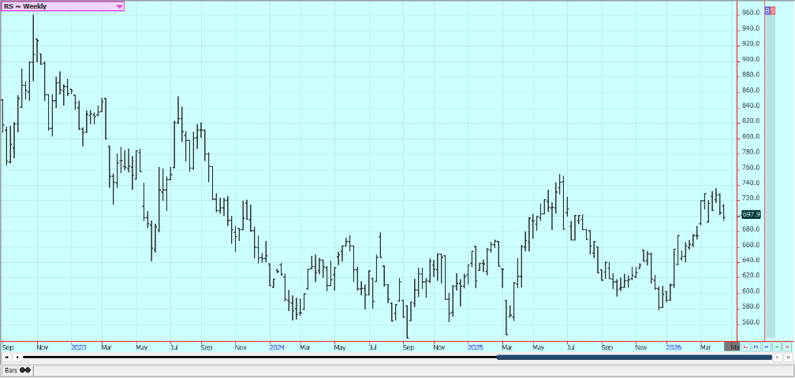Click the 2023 year label on time axis
The image size is (795, 378).
coord(79,346)
